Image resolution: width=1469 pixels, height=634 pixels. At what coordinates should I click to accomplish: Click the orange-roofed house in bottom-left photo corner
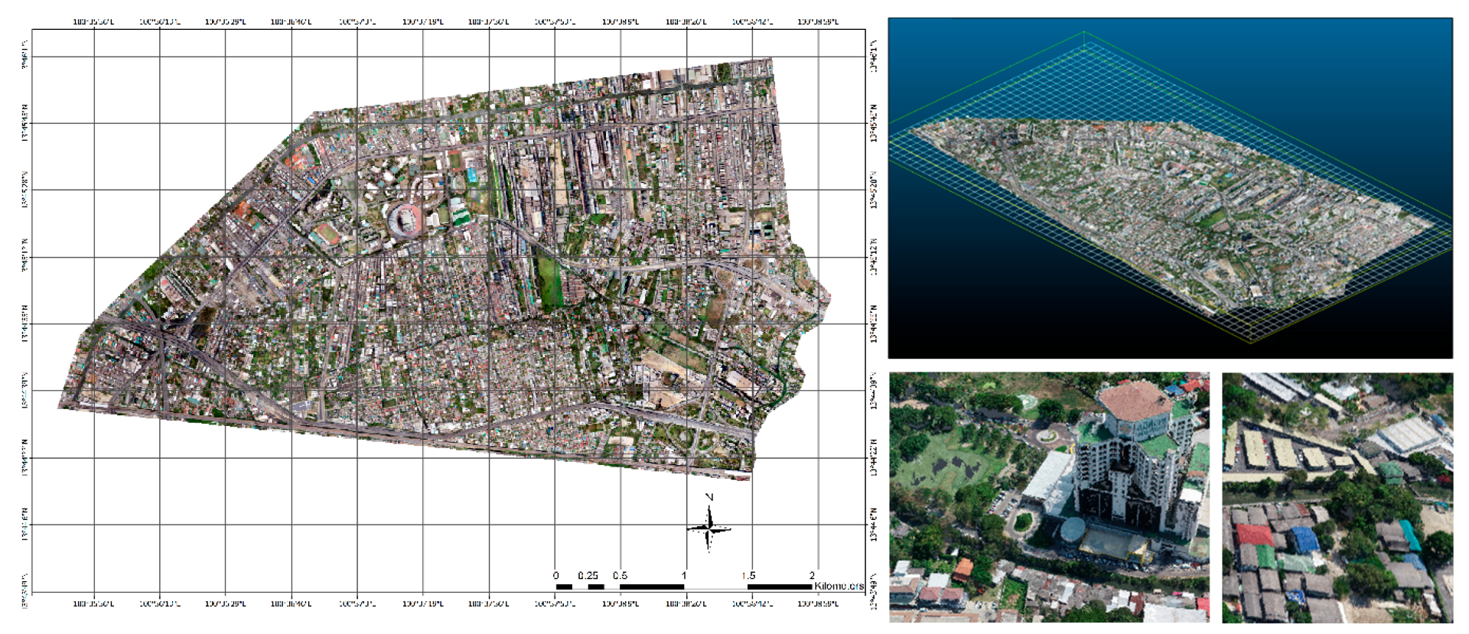(963, 569)
